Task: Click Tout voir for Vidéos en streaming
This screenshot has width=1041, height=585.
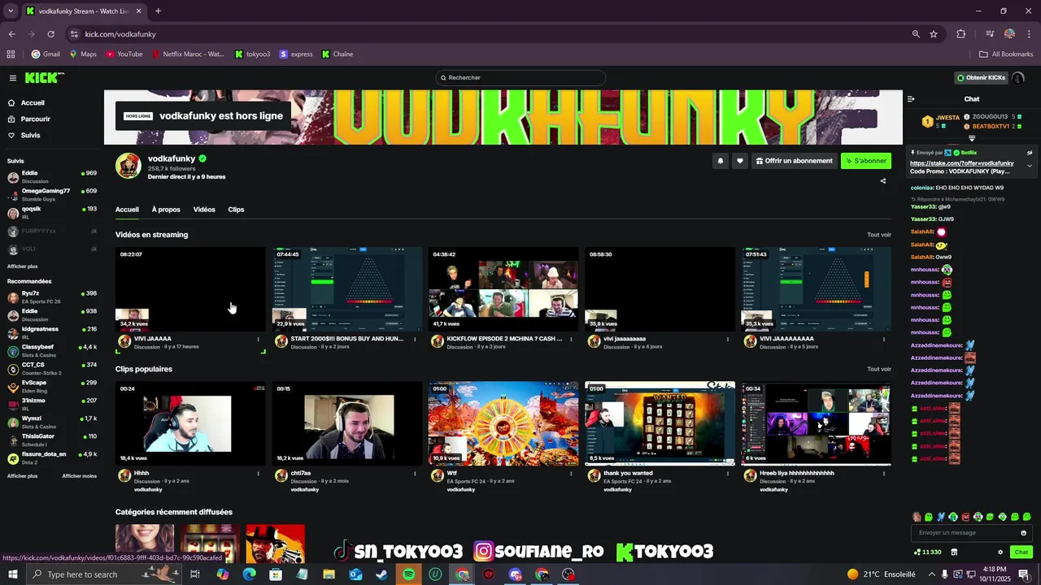Action: pos(879,235)
